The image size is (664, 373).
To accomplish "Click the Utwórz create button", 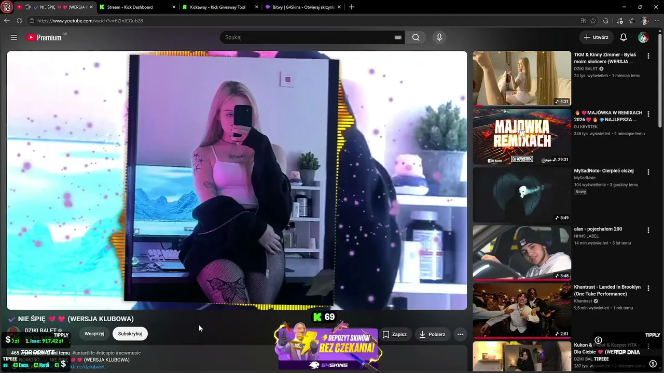I will pos(596,37).
